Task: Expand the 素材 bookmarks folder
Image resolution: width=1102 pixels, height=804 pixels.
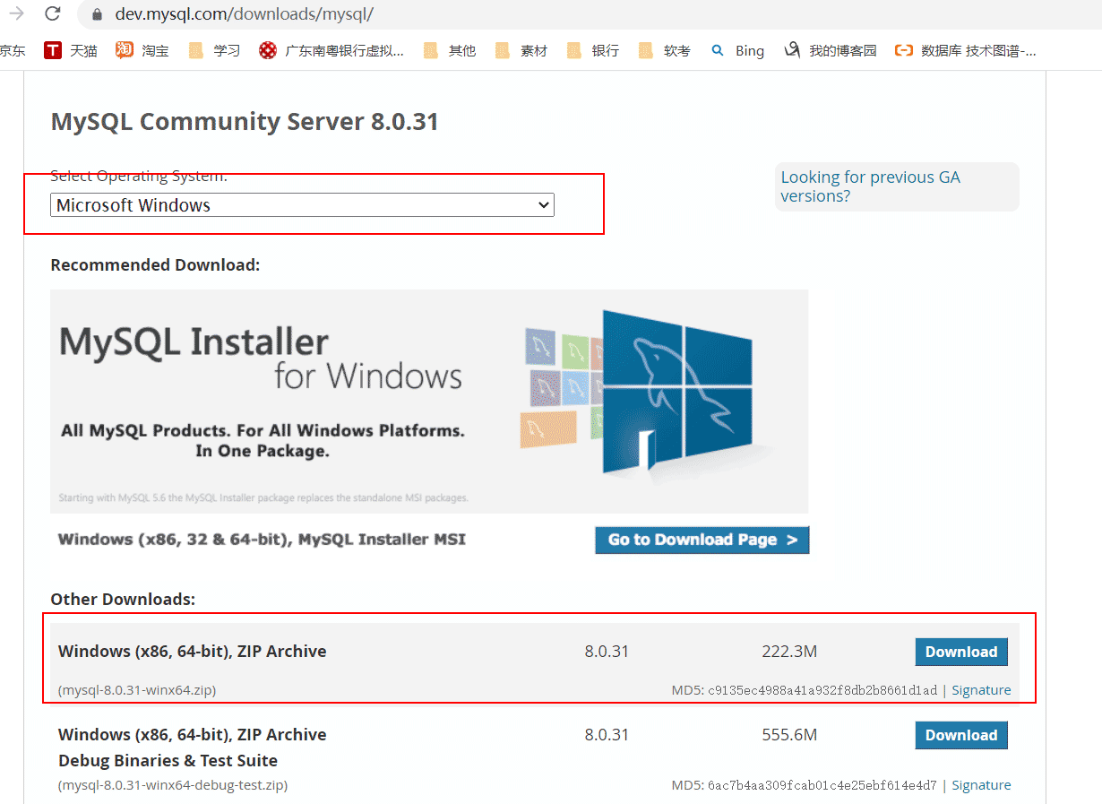Action: click(x=502, y=50)
